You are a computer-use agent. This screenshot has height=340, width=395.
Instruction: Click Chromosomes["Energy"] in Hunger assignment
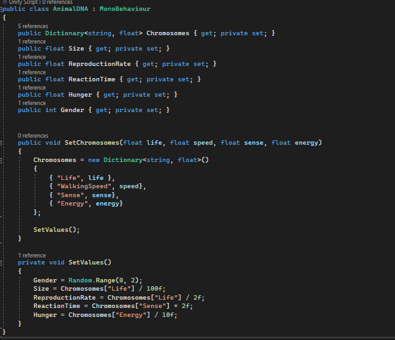tap(109, 315)
